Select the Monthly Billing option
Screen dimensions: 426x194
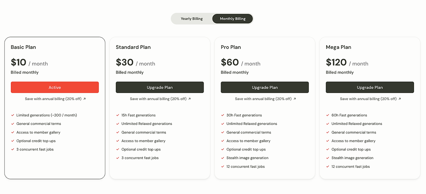[x=232, y=19]
